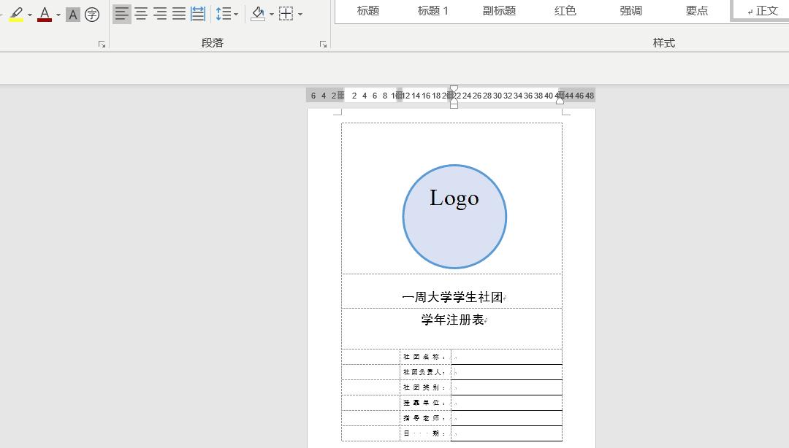Open the 段落 group dialog launcher
The width and height of the screenshot is (789, 448).
point(322,44)
